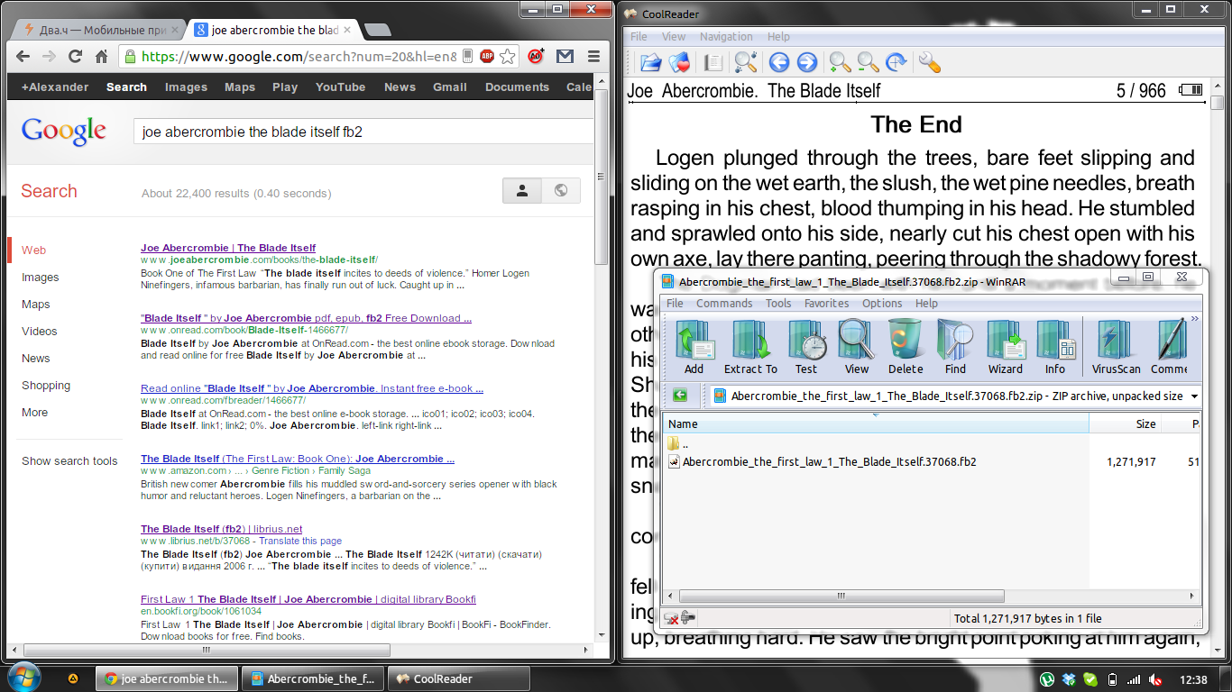Click the Open file icon in CoolReader
1232x692 pixels.
pos(650,62)
